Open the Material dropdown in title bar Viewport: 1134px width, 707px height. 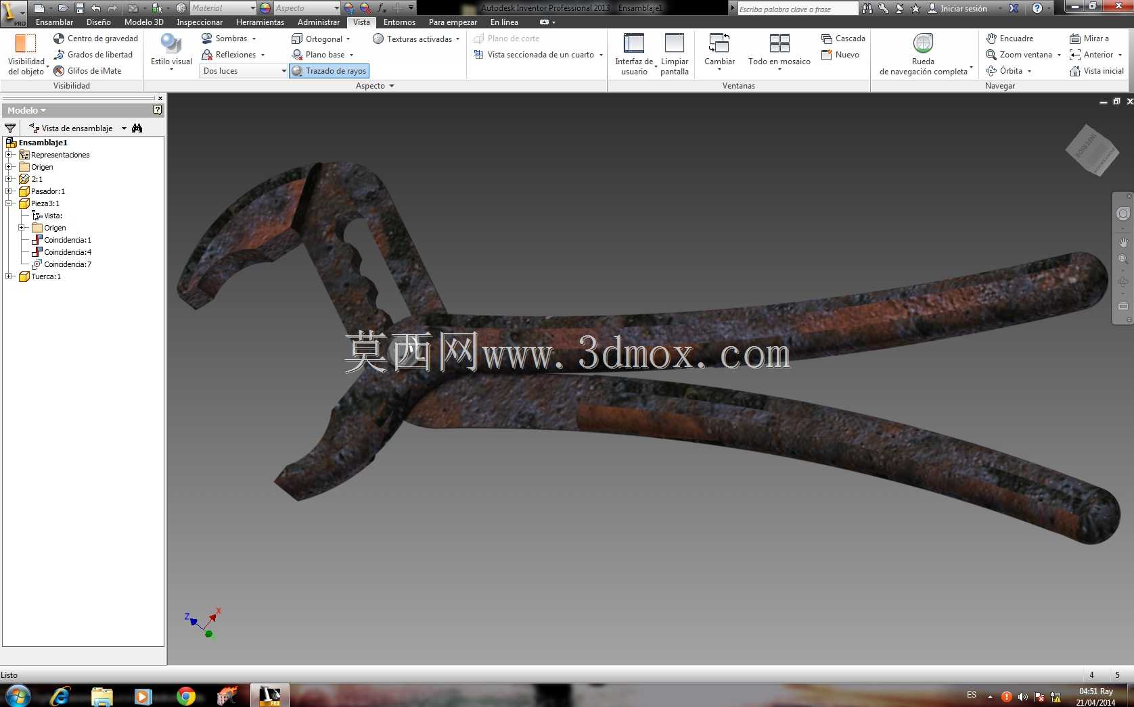pos(223,8)
